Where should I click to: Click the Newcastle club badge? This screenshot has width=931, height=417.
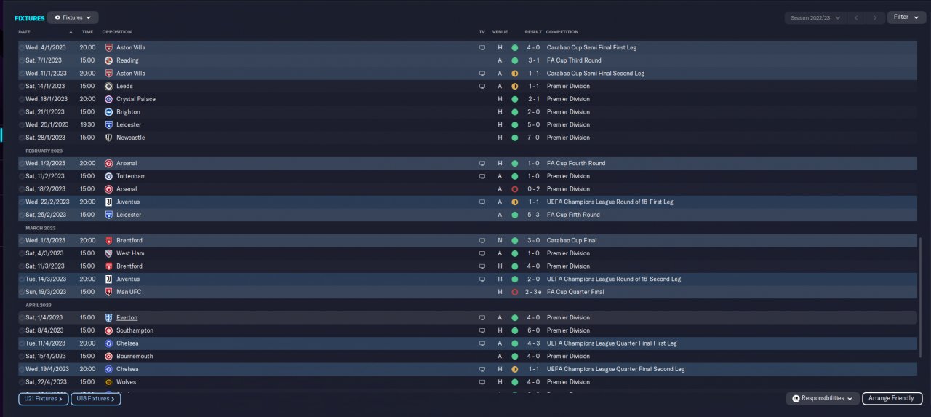[108, 138]
